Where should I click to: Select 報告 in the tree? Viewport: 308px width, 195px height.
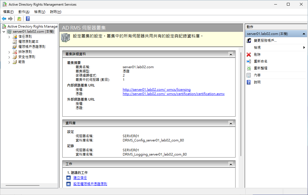point(22,62)
